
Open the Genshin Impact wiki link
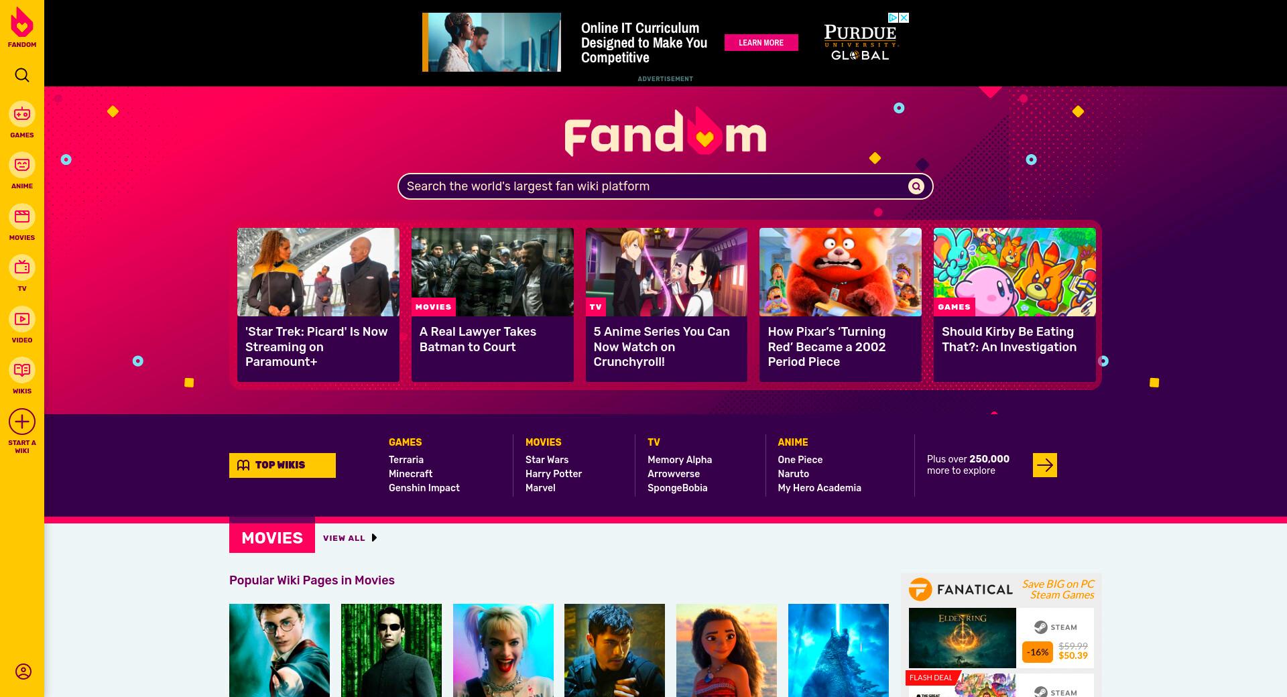click(424, 488)
